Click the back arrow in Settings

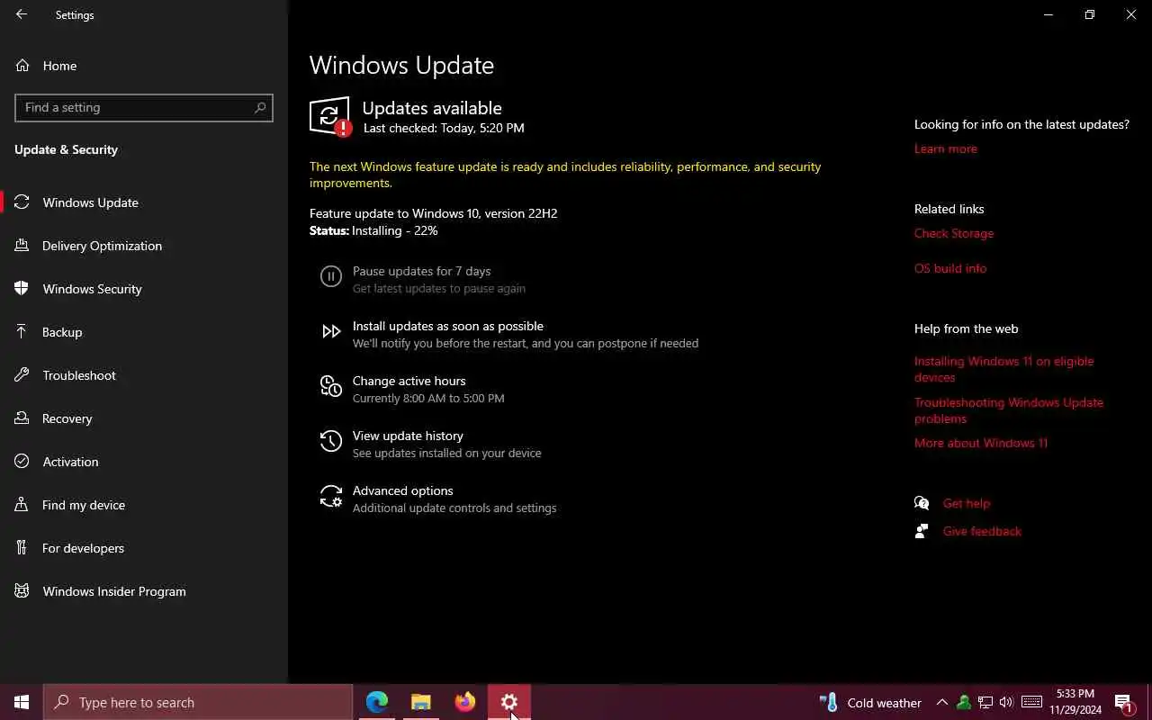22,14
